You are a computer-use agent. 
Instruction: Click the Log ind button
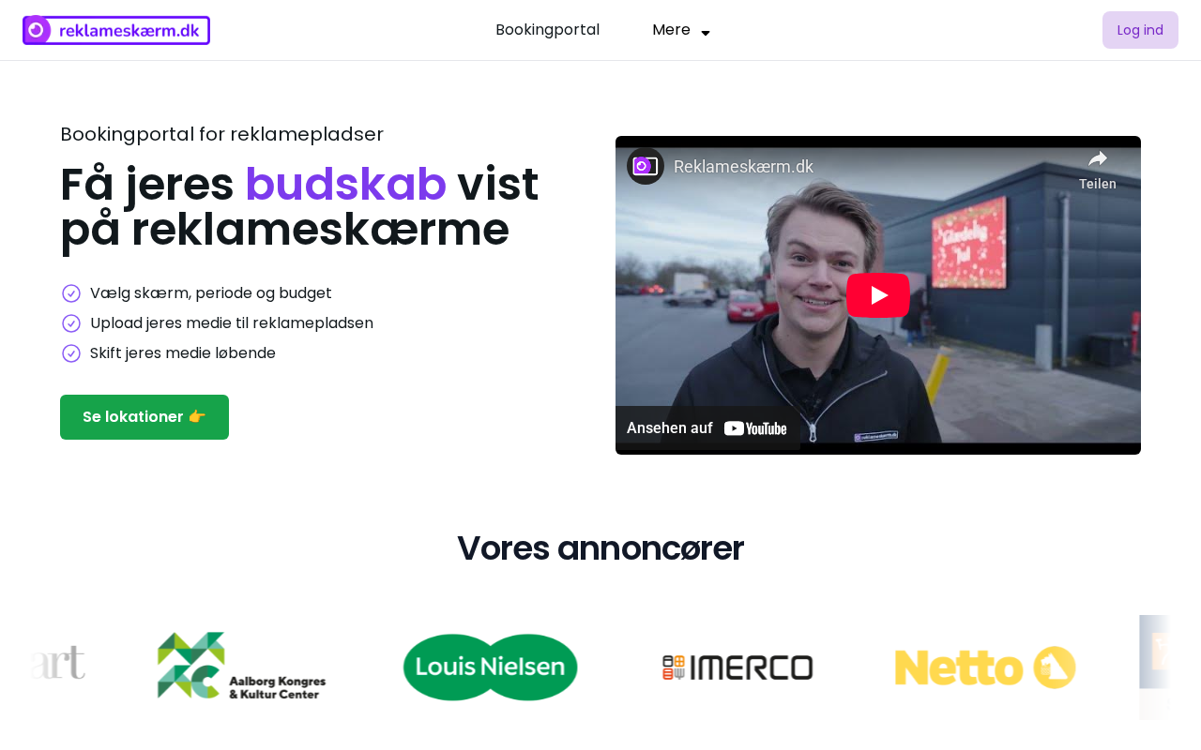(1140, 30)
